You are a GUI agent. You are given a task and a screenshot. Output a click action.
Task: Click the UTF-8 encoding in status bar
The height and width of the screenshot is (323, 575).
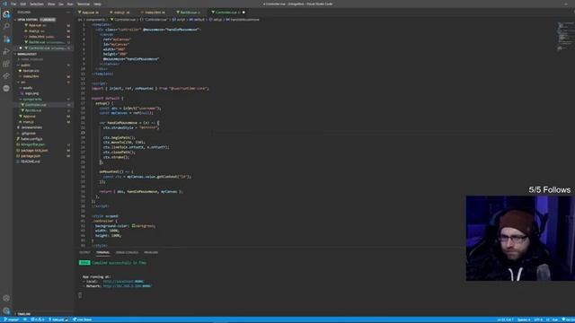point(538,319)
